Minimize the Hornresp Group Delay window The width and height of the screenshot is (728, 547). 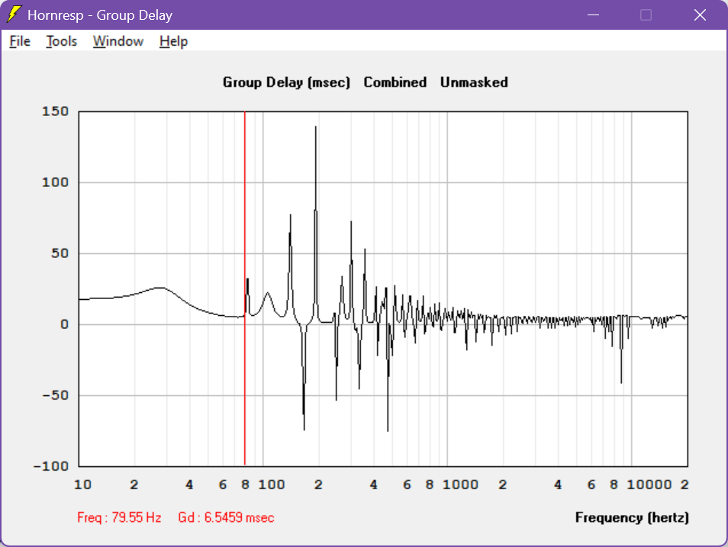[x=593, y=14]
